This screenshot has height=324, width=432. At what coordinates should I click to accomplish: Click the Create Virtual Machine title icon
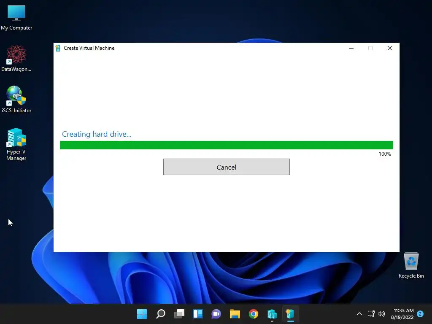[x=58, y=48]
